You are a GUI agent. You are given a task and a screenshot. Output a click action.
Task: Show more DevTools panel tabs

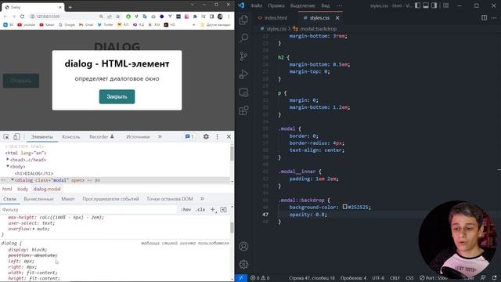coord(160,136)
